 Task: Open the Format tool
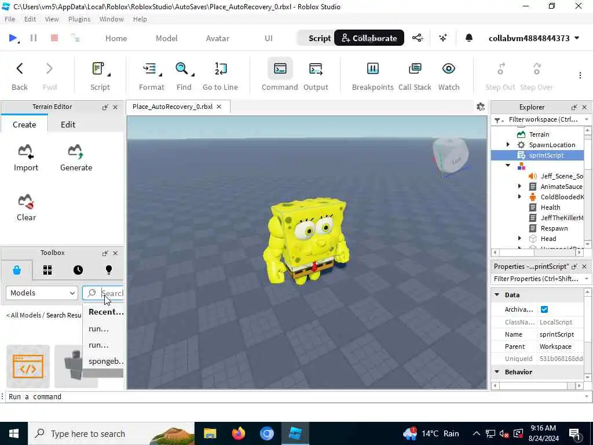click(x=151, y=76)
